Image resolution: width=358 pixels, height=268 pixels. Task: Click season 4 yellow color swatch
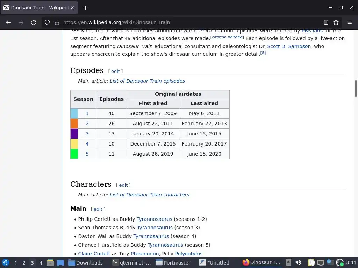pyautogui.click(x=74, y=144)
